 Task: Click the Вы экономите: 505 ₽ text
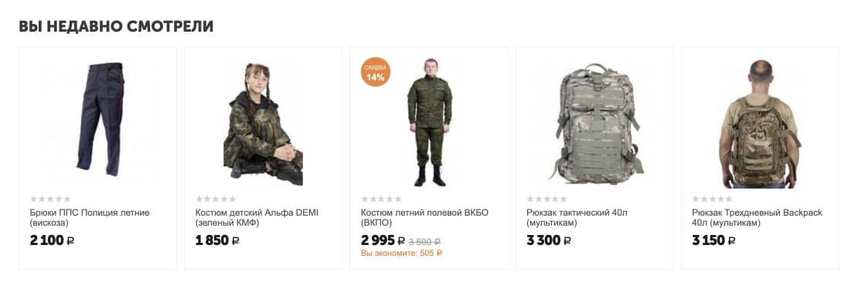pyautogui.click(x=401, y=254)
